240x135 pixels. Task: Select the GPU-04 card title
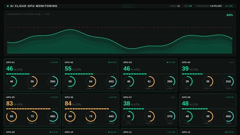[x=186, y=62]
